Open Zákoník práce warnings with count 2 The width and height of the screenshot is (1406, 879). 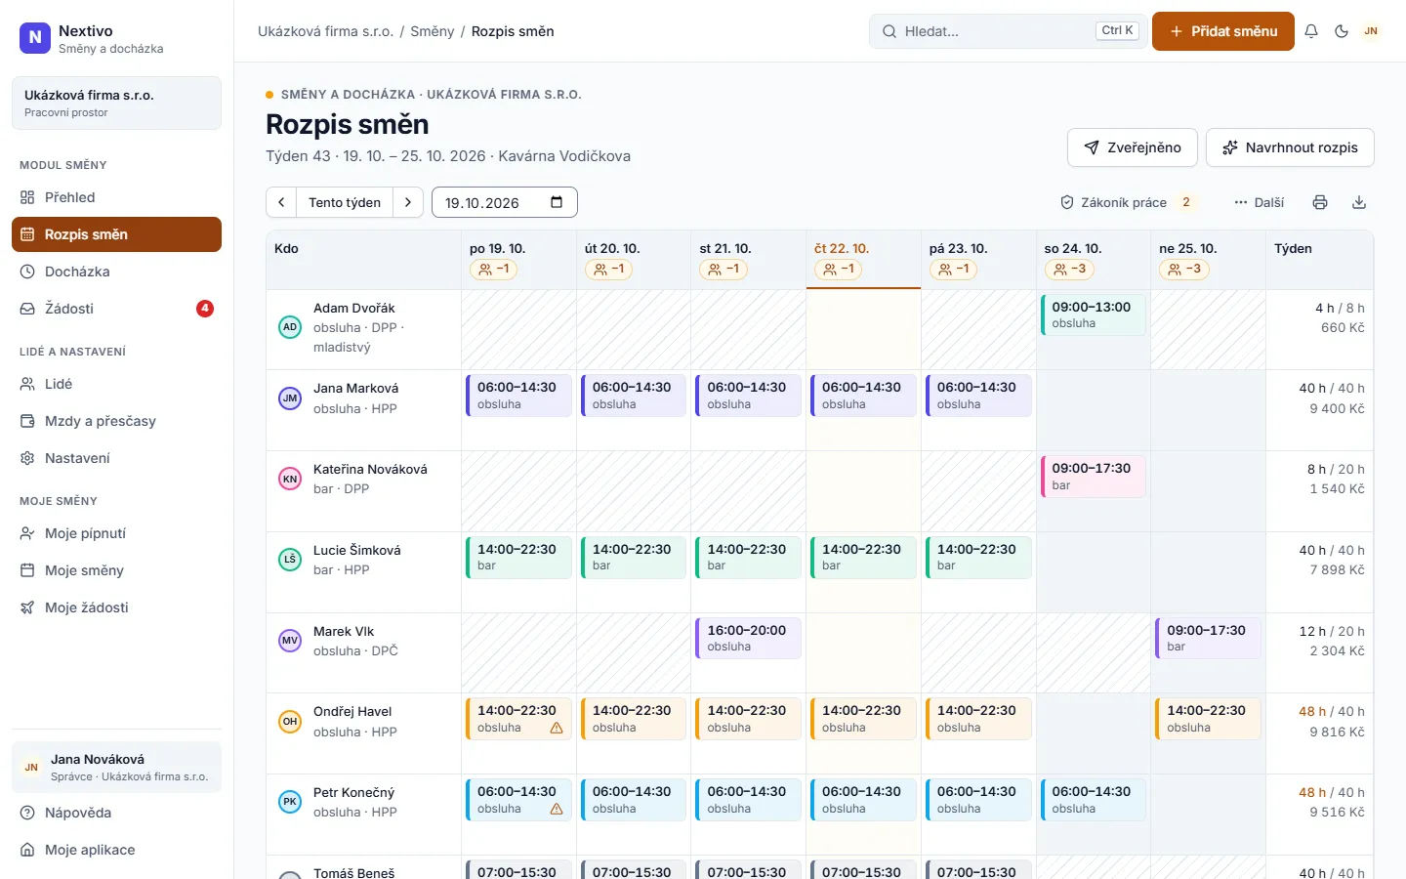[1129, 202]
